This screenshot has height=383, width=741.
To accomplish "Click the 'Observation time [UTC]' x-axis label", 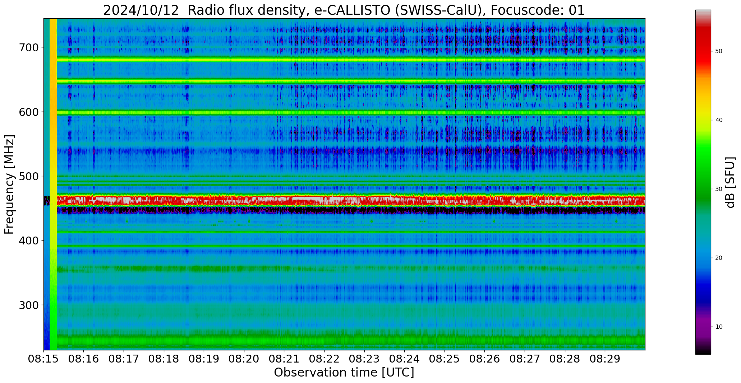I will click(x=344, y=372).
